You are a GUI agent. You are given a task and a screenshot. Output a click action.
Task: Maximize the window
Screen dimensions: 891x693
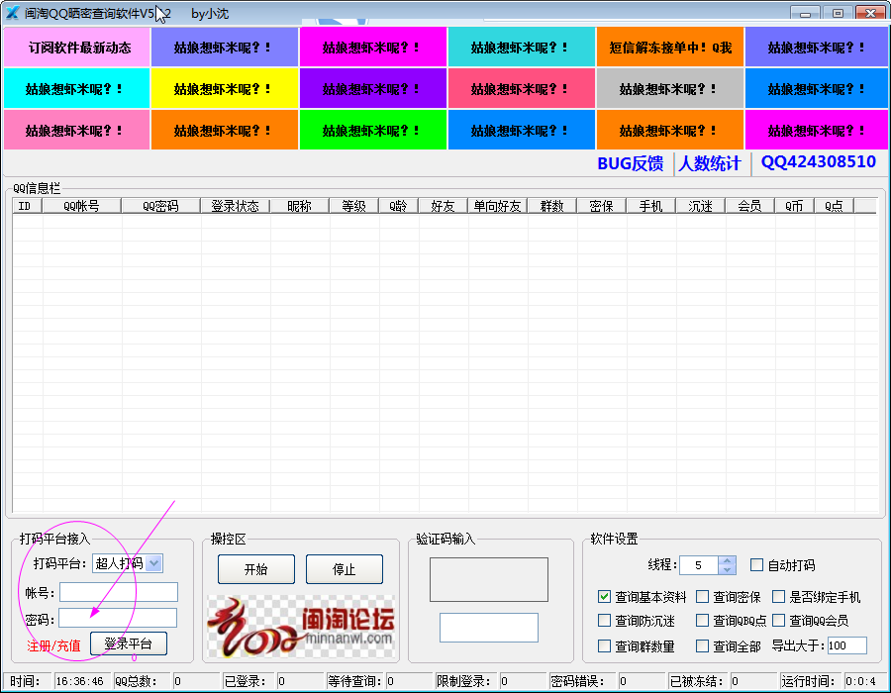[838, 13]
